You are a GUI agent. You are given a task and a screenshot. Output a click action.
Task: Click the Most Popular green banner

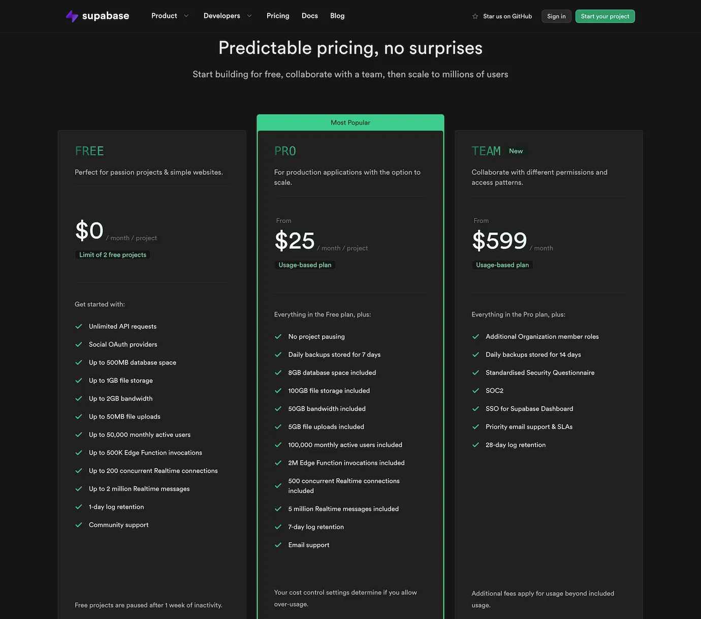pos(350,122)
